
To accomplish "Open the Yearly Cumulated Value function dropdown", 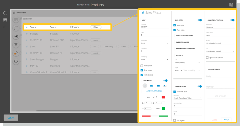I will click(187, 98).
